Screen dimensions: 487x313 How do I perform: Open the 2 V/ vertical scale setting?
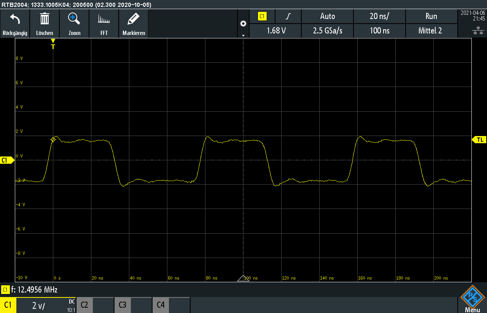(38, 305)
